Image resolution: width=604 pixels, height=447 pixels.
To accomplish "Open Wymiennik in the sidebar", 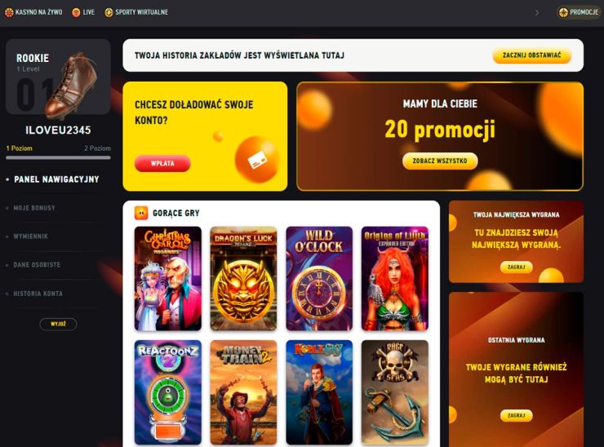I will point(31,237).
